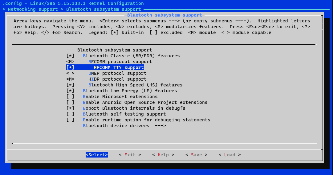Click the RFCOMM TTY support label

click(119, 67)
